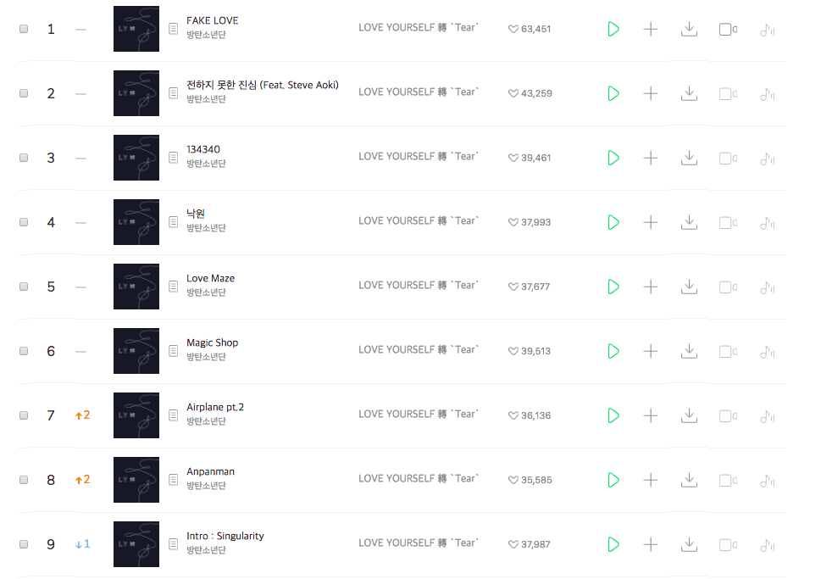View lyrics icon for Intro : Singularity
Image resolution: width=821 pixels, height=579 pixels.
click(173, 544)
